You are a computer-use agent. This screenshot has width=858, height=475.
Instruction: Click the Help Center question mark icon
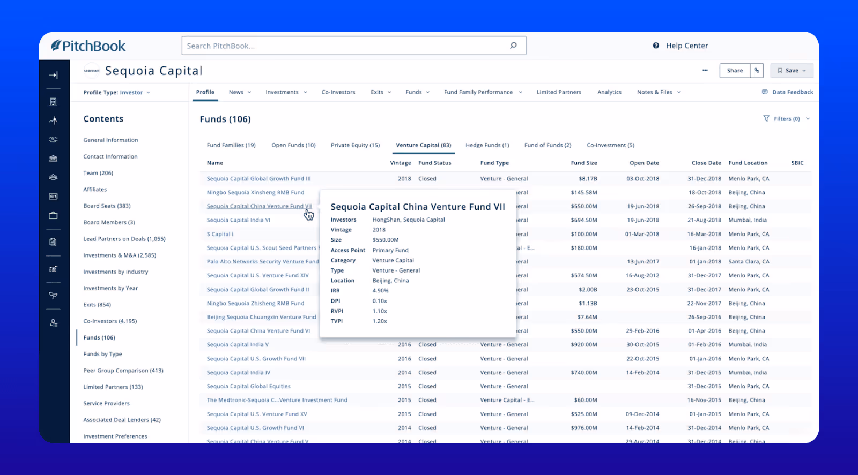(656, 46)
